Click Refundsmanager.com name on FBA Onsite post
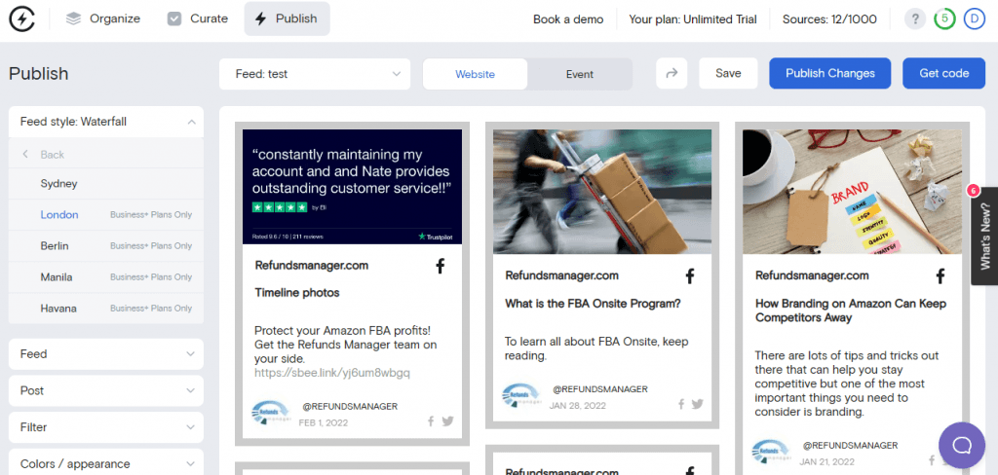This screenshot has height=475, width=998. tap(561, 275)
